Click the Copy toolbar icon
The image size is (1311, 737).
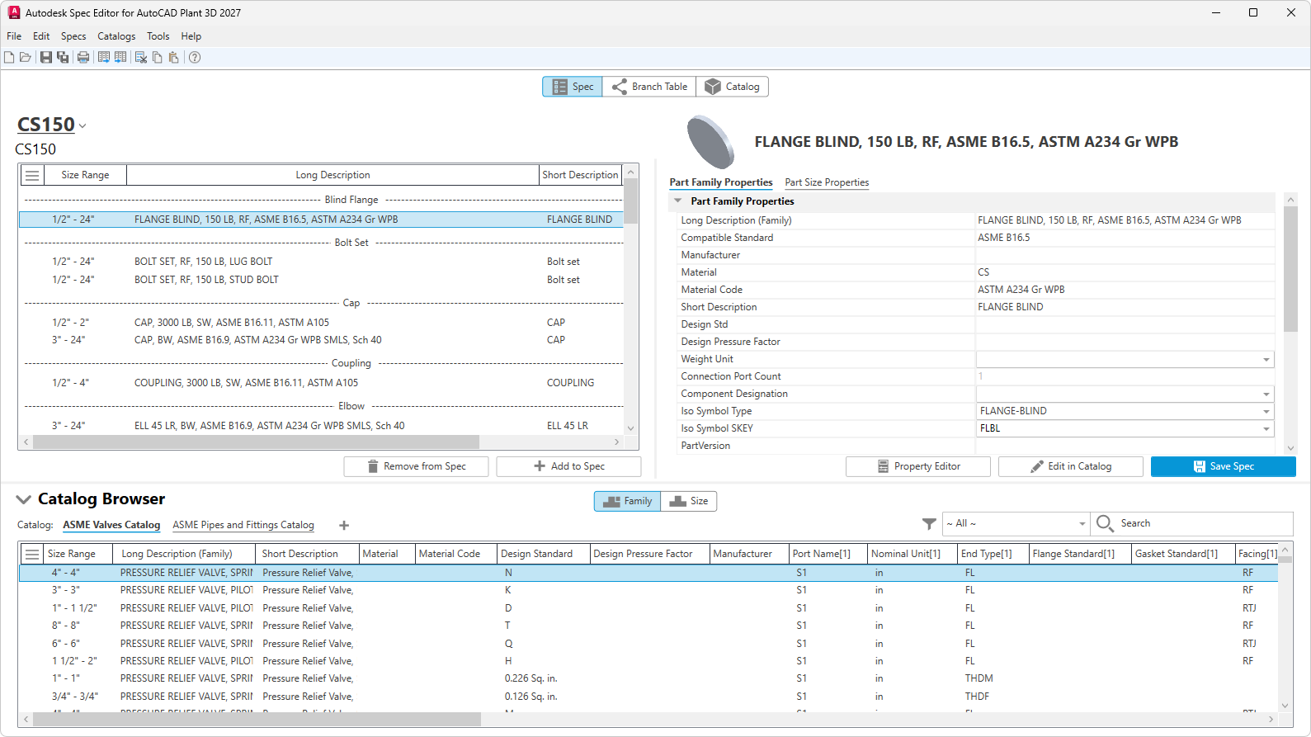[158, 57]
